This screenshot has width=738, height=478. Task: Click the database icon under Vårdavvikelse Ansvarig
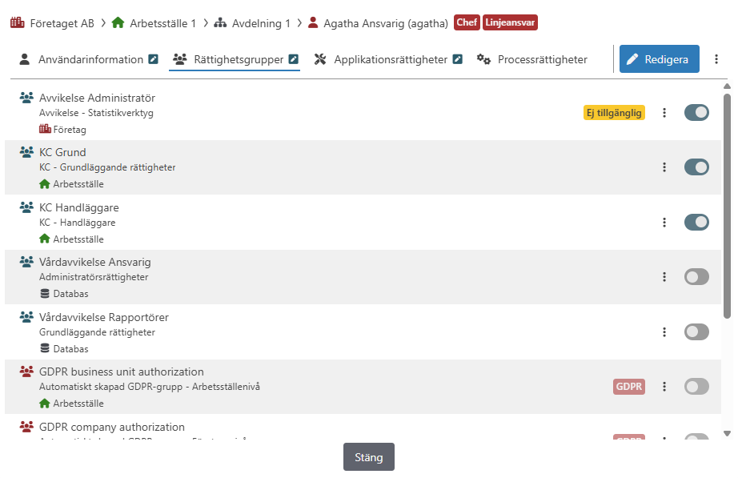(45, 294)
